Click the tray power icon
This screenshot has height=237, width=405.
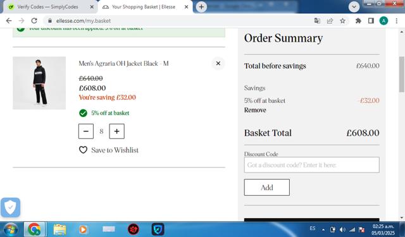coord(333,229)
